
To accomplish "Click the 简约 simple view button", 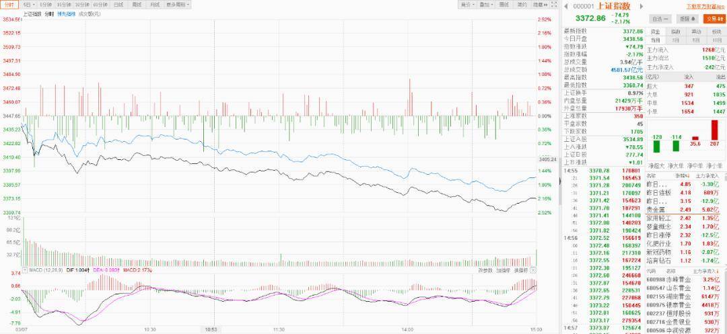I will click(x=522, y=5).
